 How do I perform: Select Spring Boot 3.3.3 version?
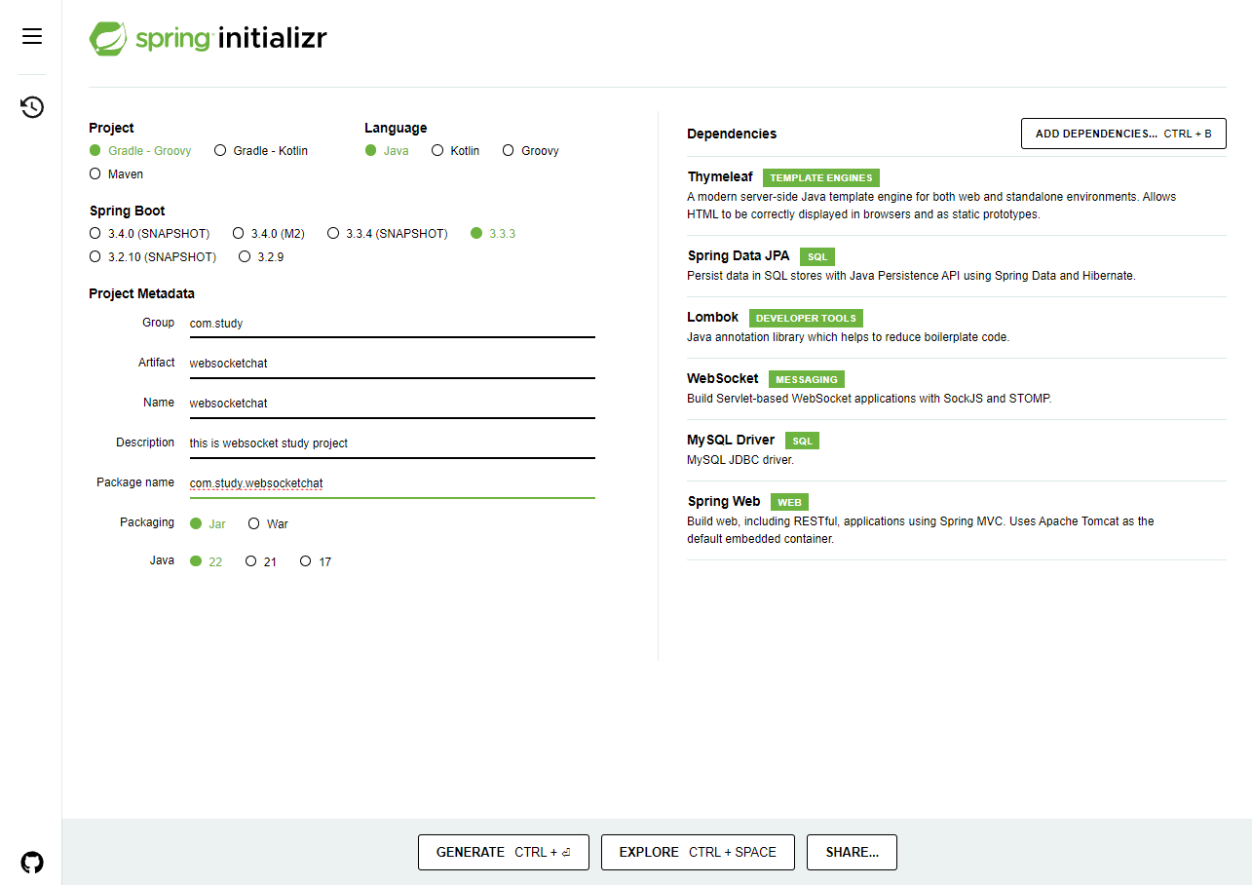pyautogui.click(x=493, y=234)
